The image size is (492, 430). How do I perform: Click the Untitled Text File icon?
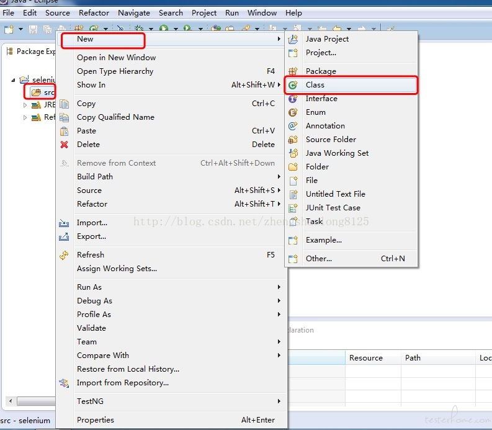(x=293, y=194)
